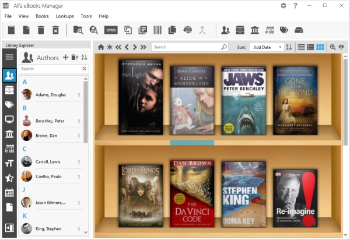Viewport: 350px width, 240px height.
Task: Open the Lookups menu
Action: click(x=64, y=16)
